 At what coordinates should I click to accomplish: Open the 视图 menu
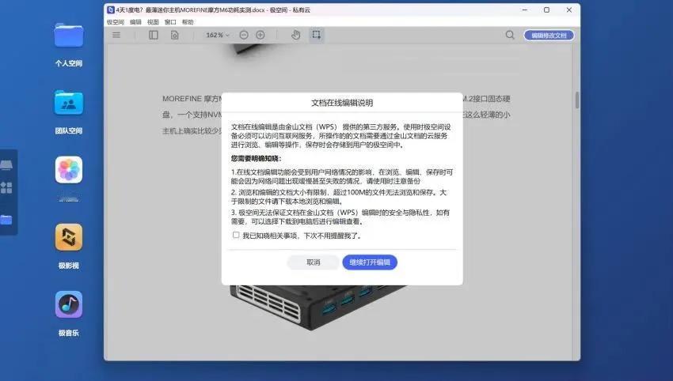pyautogui.click(x=153, y=22)
